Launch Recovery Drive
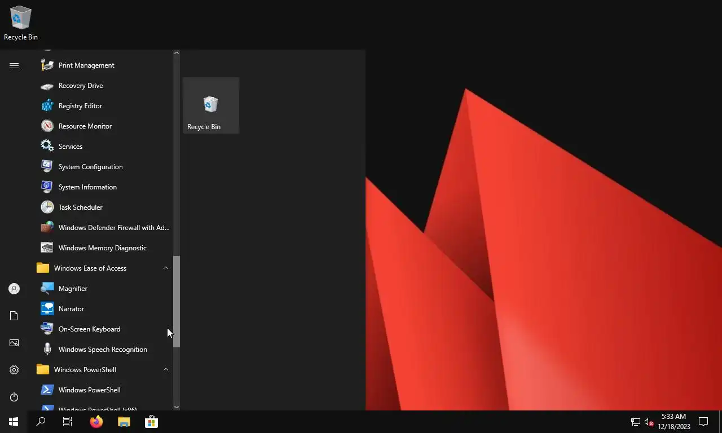 tap(104, 86)
